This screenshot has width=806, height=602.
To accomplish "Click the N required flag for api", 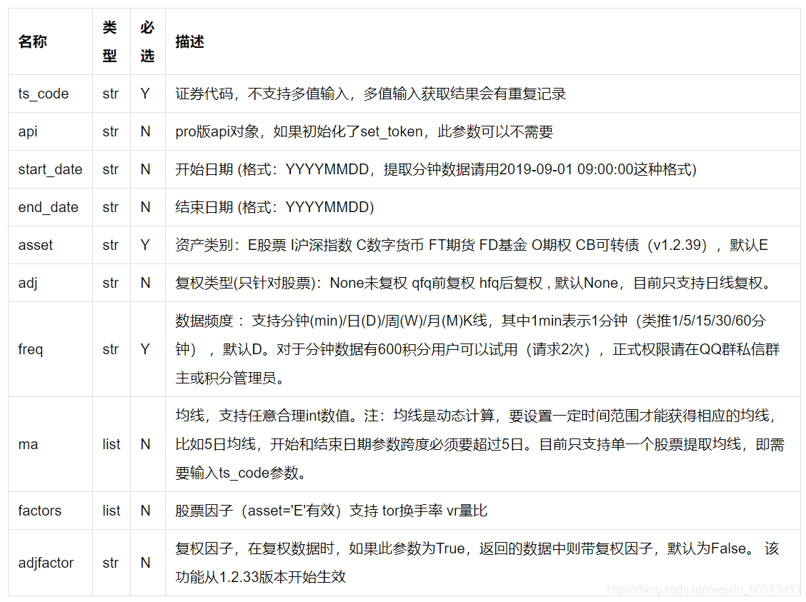I will [146, 132].
